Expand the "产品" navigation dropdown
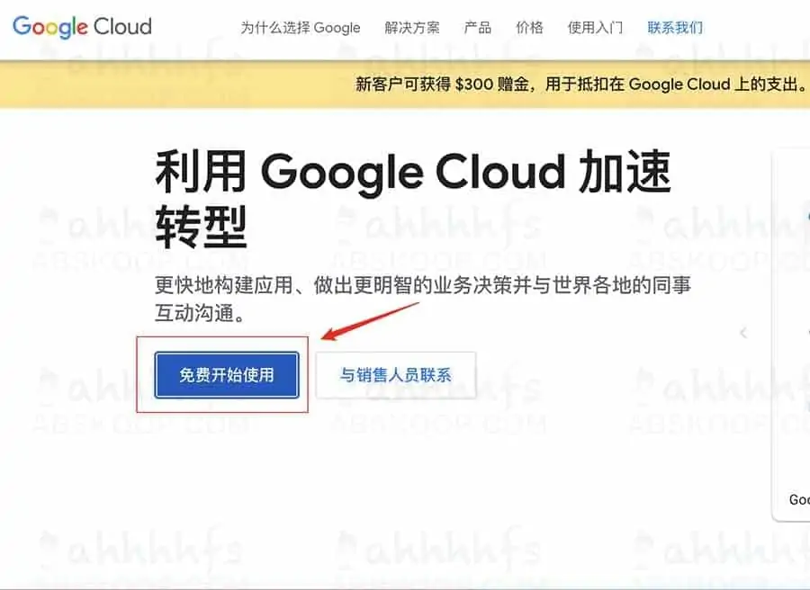Viewport: 810px width, 590px height. pyautogui.click(x=477, y=28)
